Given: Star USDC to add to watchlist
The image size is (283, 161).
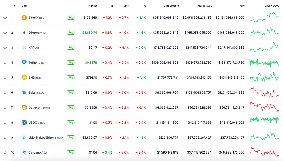Looking at the screenshot, I should (x=5, y=122).
